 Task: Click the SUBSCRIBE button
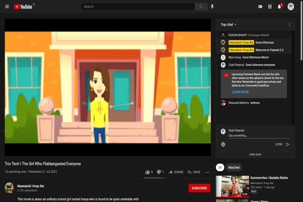point(199,188)
